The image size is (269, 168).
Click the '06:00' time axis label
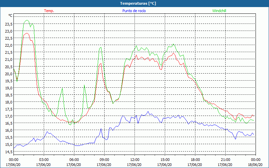click(x=74, y=160)
